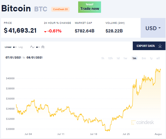Show the 3m time range
166x139 pixels.
(x=144, y=58)
